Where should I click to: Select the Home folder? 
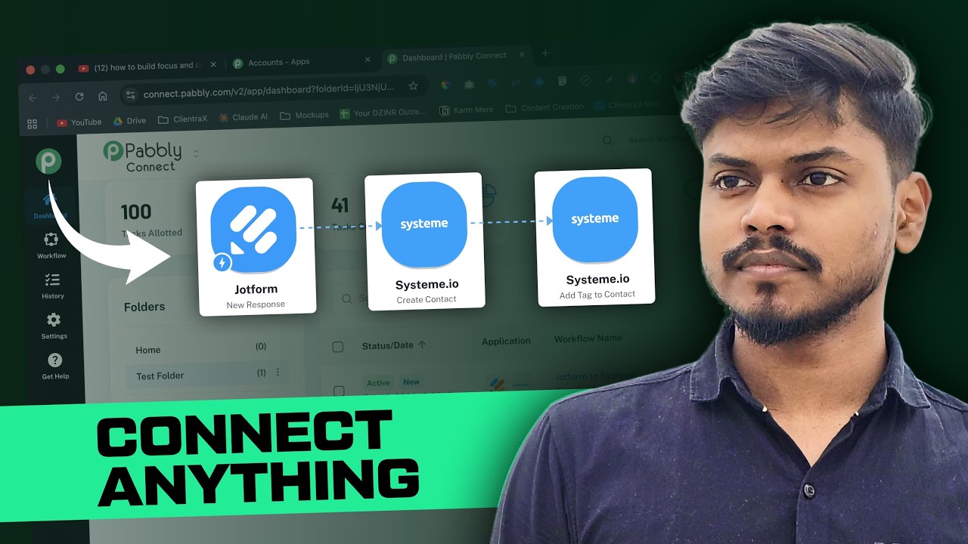(201, 348)
